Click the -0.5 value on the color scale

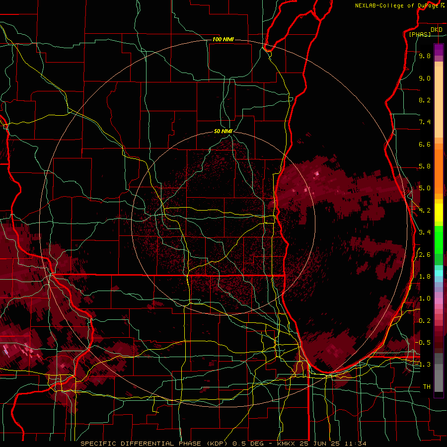pos(423,343)
